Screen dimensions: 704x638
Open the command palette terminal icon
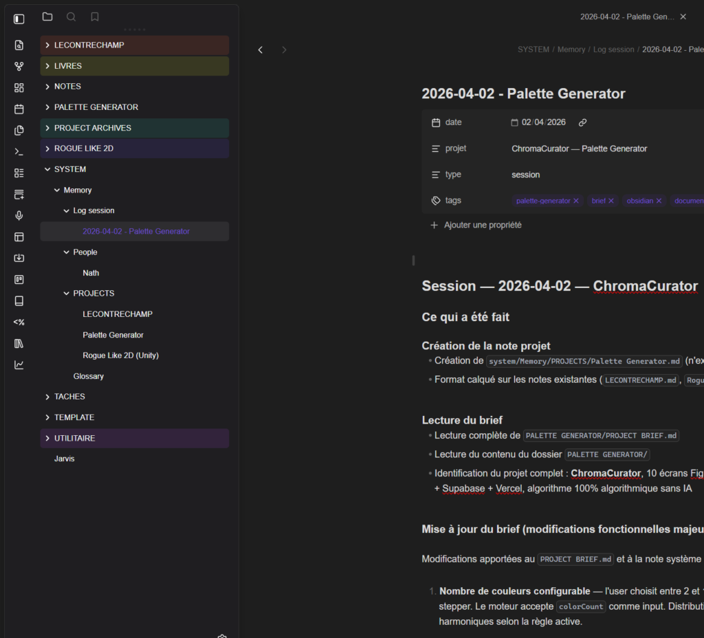(19, 152)
